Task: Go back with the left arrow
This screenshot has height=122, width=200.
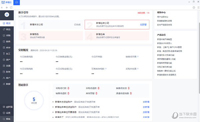Action: point(2,8)
